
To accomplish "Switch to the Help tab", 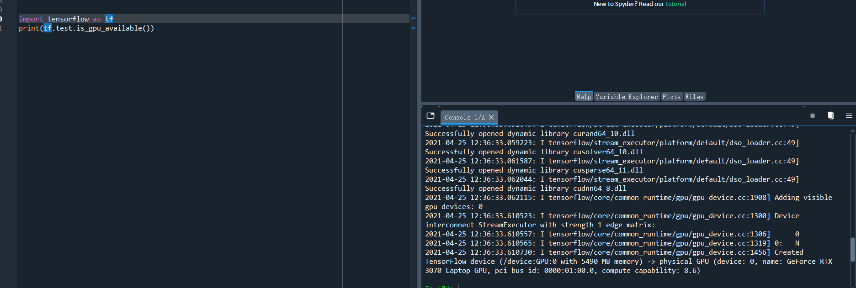I will pyautogui.click(x=584, y=96).
